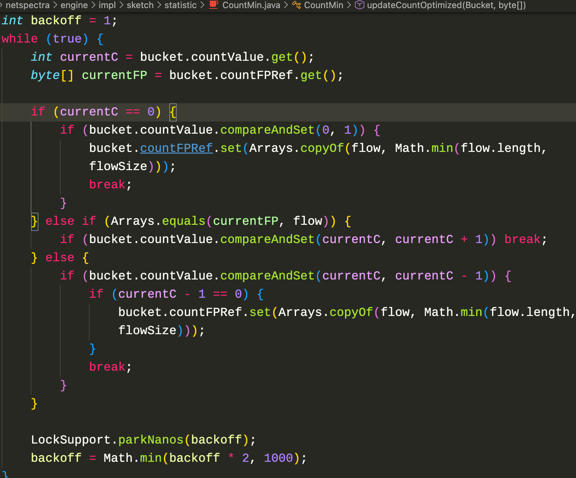Click the number 1000 in Math.min
The height and width of the screenshot is (478, 576).
tap(278, 458)
